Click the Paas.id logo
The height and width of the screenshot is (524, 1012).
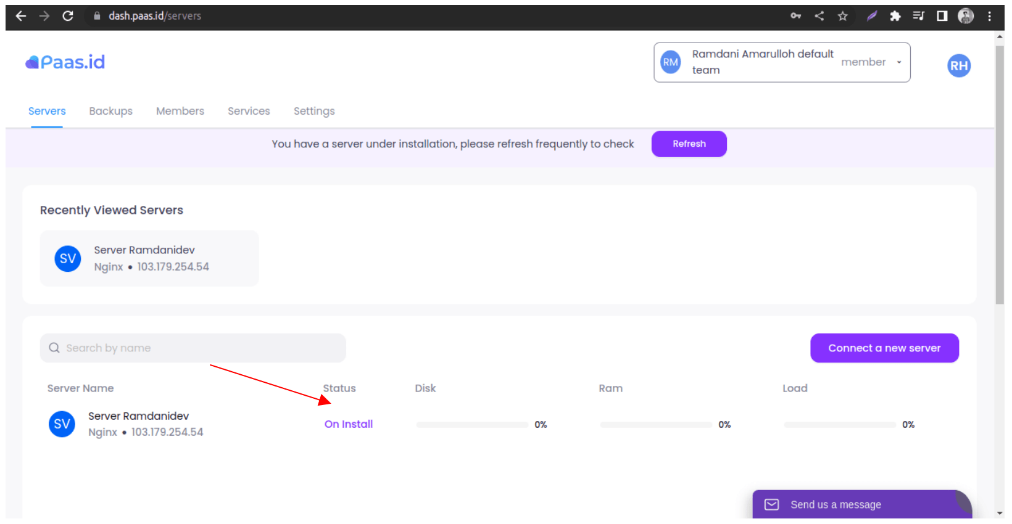[x=65, y=62]
